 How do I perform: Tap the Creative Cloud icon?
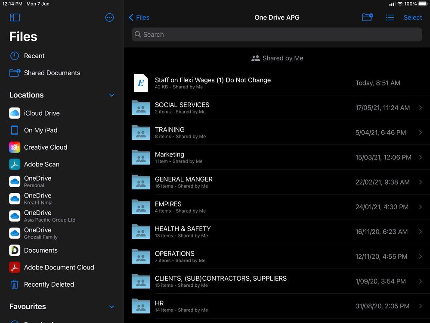[x=15, y=147]
